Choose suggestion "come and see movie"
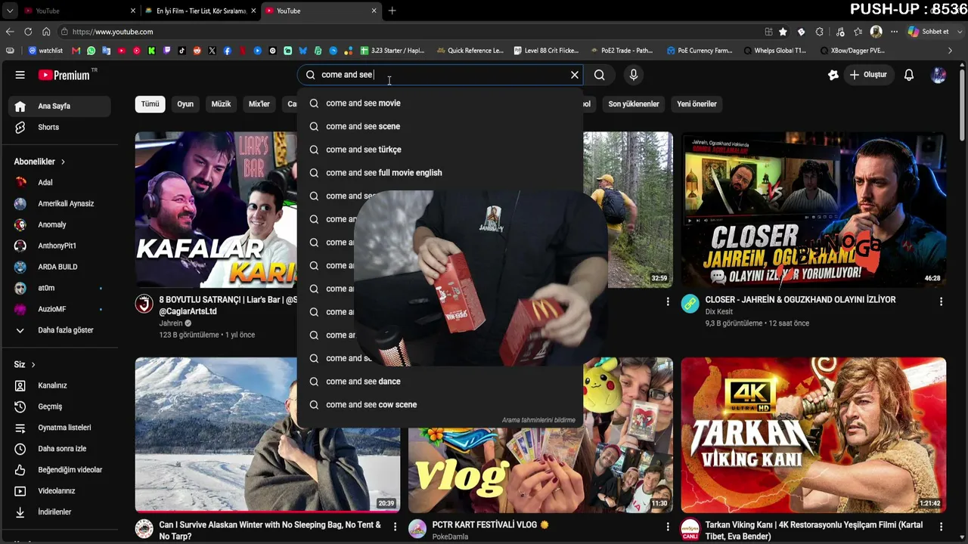968x544 pixels. coord(440,104)
